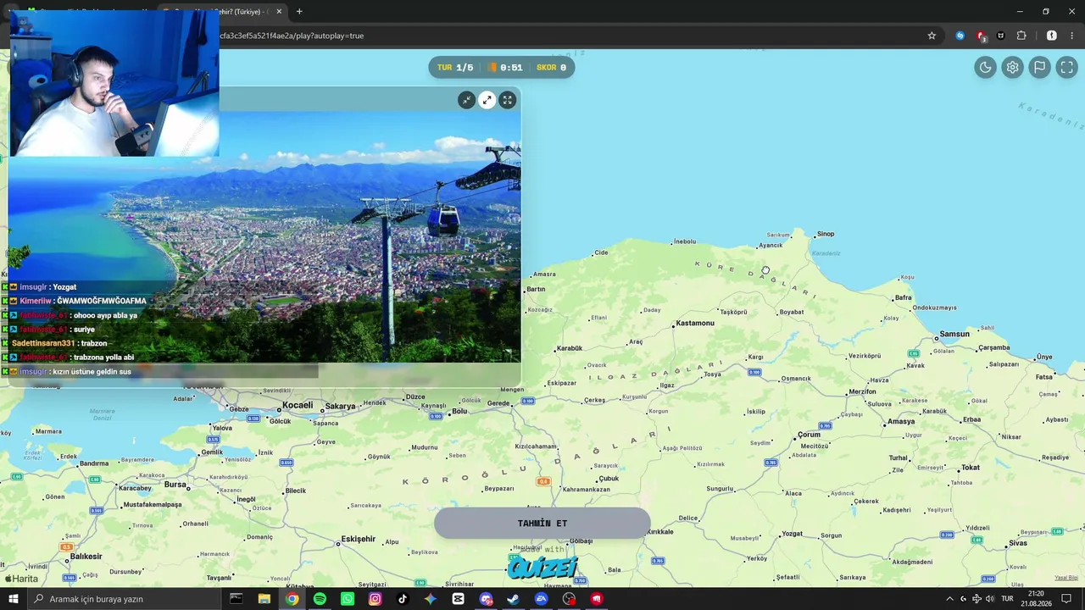Click Balıkesir on the map
Screen dimensions: 1085x610
coord(86,557)
